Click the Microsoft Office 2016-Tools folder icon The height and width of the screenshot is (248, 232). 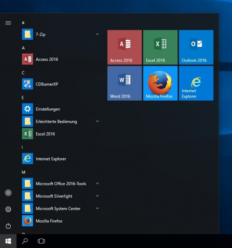point(28,184)
